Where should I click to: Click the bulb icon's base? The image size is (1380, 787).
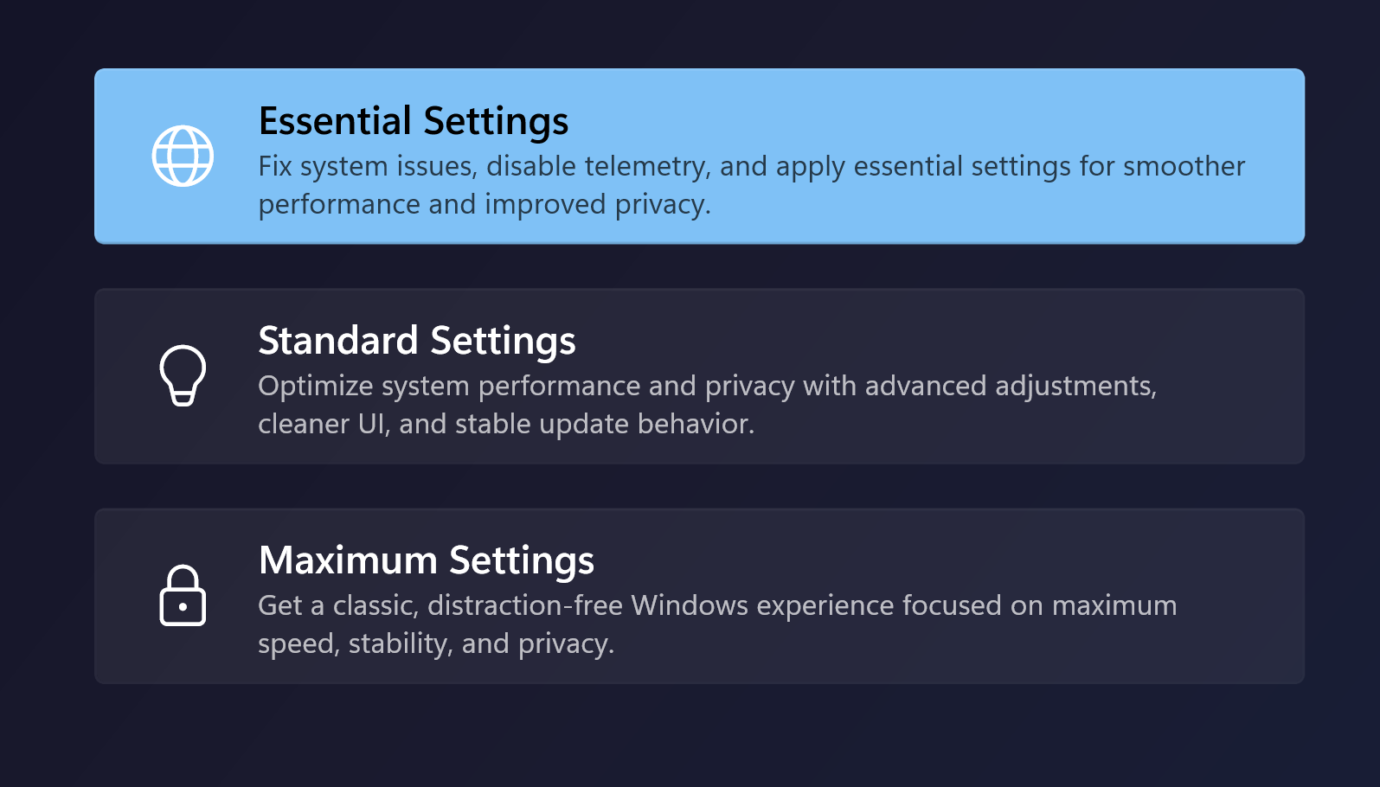(183, 398)
